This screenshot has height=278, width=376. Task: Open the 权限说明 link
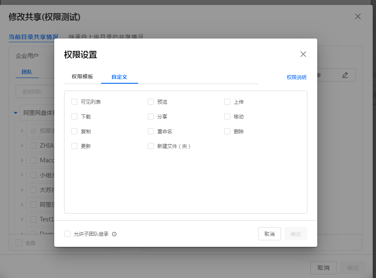tap(296, 77)
